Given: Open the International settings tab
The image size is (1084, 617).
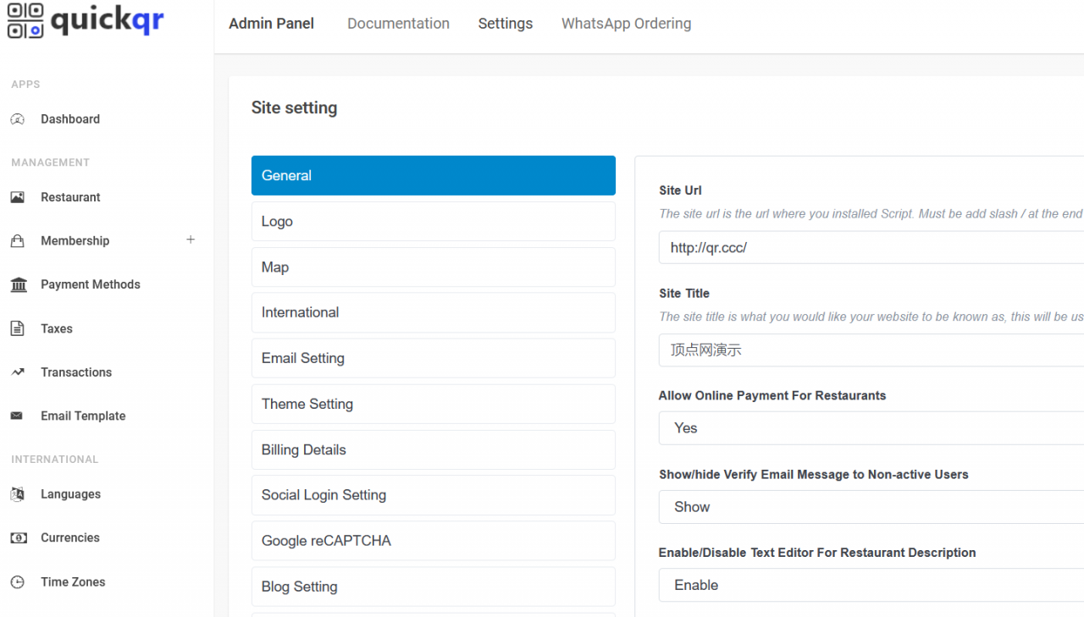Looking at the screenshot, I should (434, 312).
